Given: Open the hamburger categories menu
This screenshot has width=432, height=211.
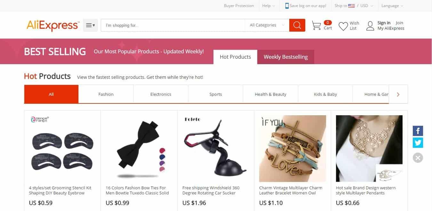Looking at the screenshot, I should pyautogui.click(x=90, y=25).
